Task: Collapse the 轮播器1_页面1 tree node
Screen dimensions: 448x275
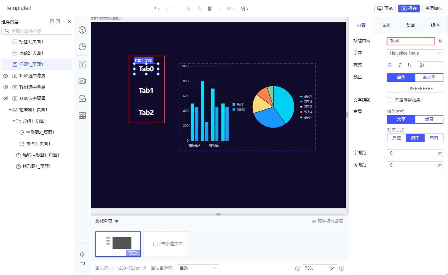Action: pos(10,110)
